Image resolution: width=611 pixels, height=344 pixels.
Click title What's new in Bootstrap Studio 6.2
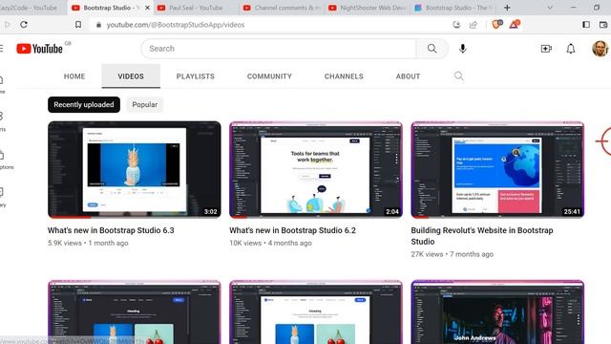(293, 230)
